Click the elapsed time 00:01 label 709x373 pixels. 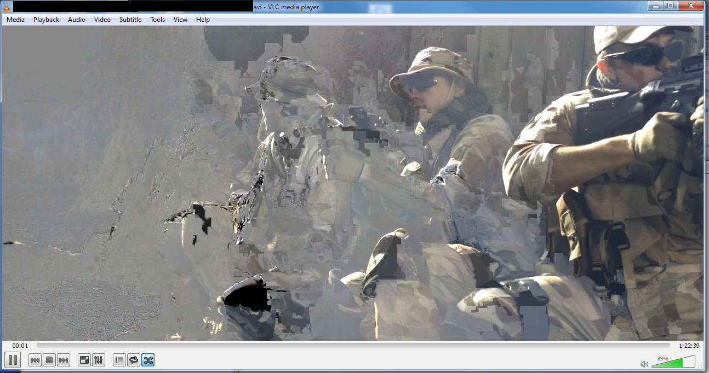click(x=20, y=346)
